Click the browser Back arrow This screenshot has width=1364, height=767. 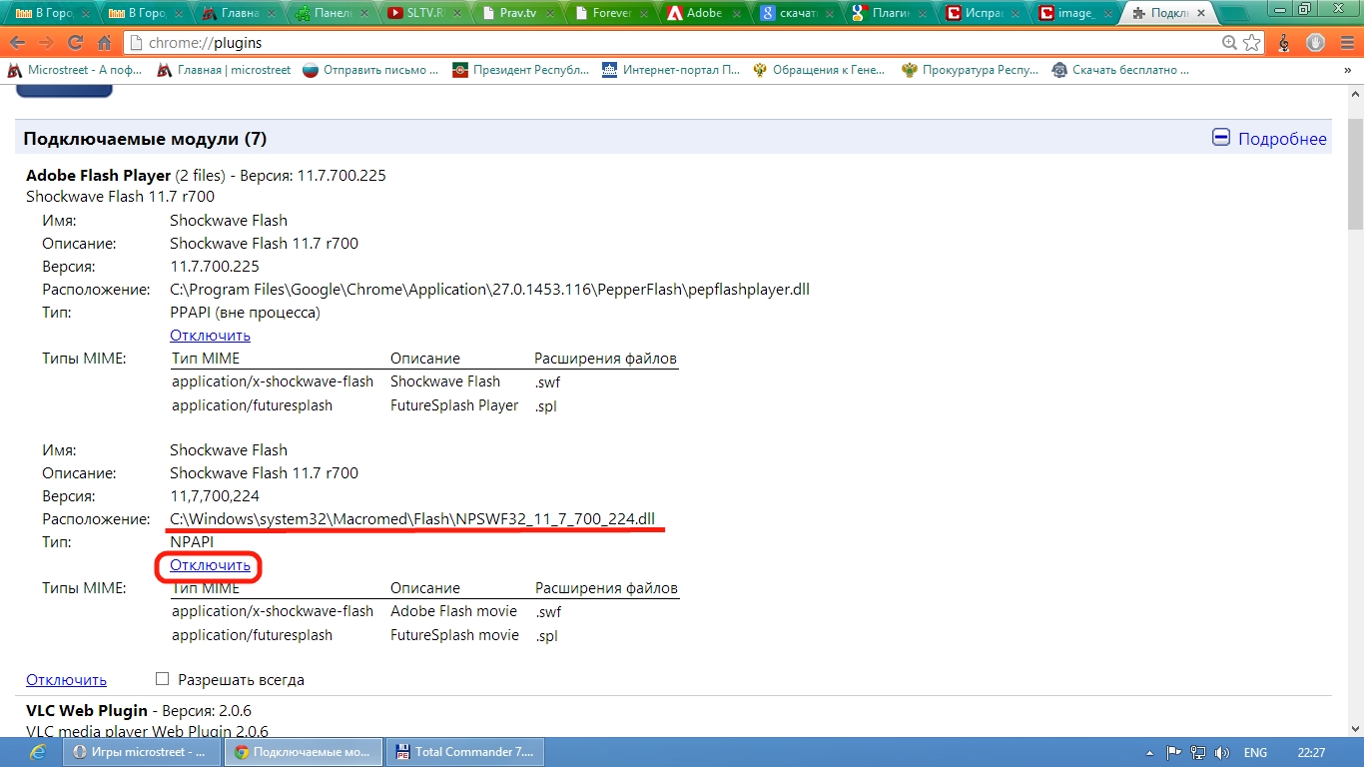tap(17, 43)
